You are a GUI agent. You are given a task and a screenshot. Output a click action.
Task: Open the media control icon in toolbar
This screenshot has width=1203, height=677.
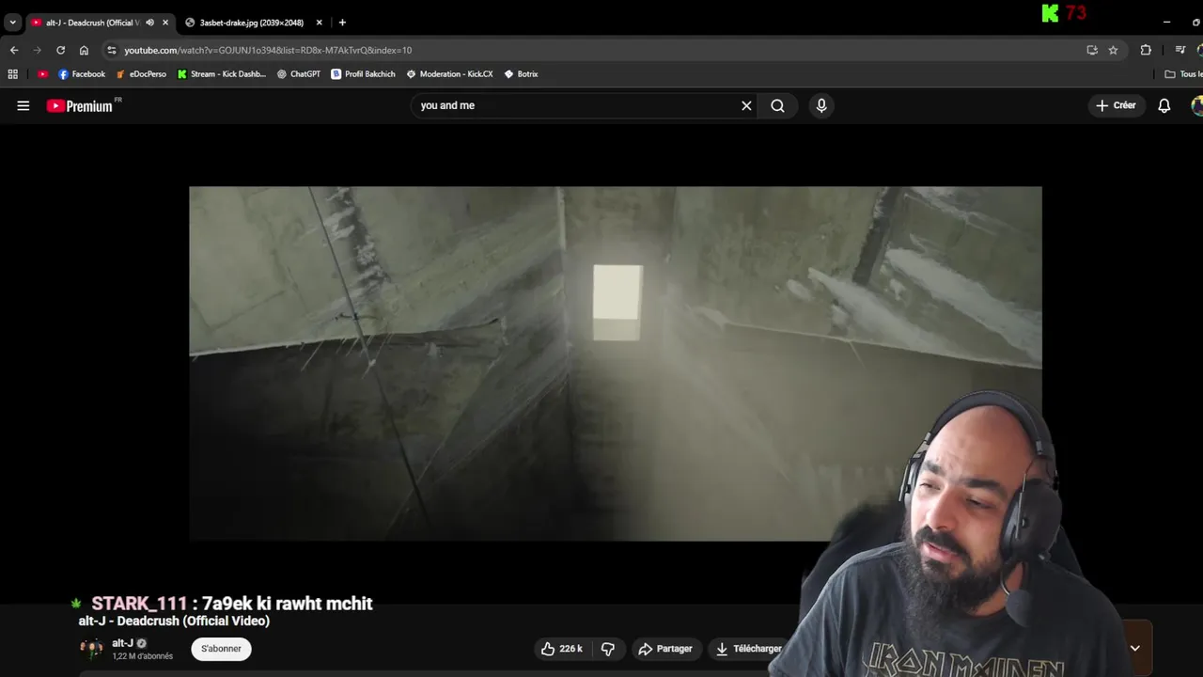(x=1180, y=50)
